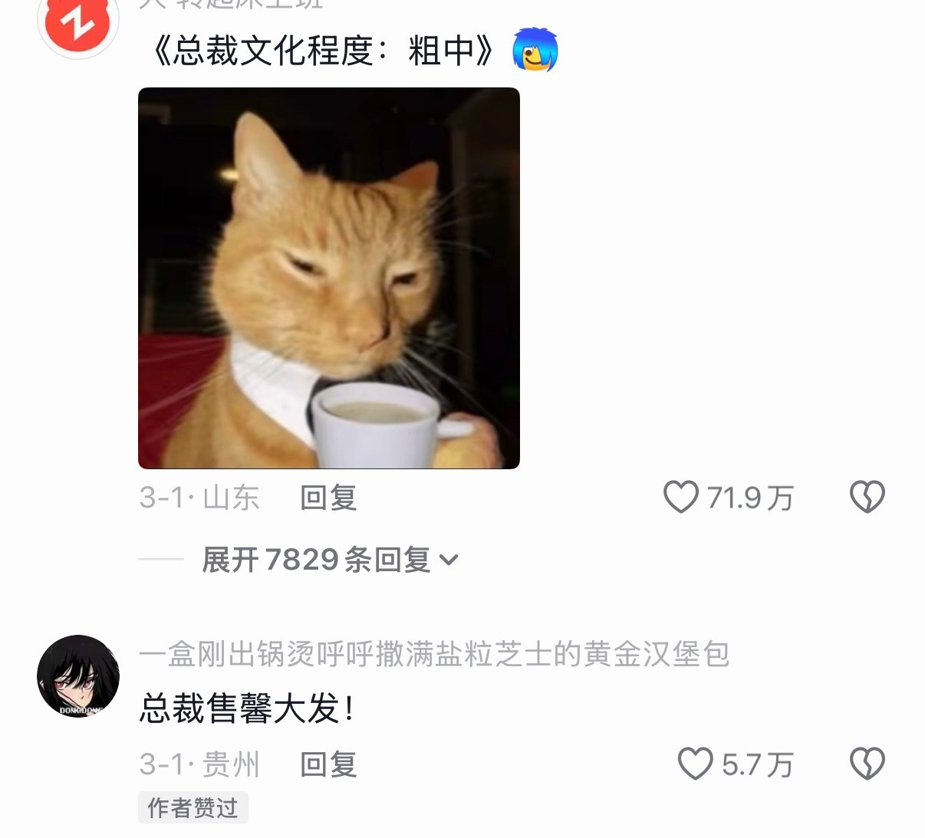Reply to the 山东 comment
The image size is (925, 838).
328,498
